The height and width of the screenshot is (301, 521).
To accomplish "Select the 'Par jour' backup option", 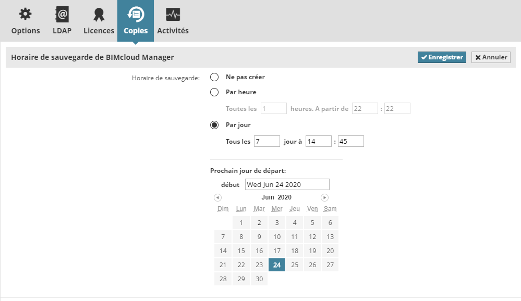I will click(214, 125).
